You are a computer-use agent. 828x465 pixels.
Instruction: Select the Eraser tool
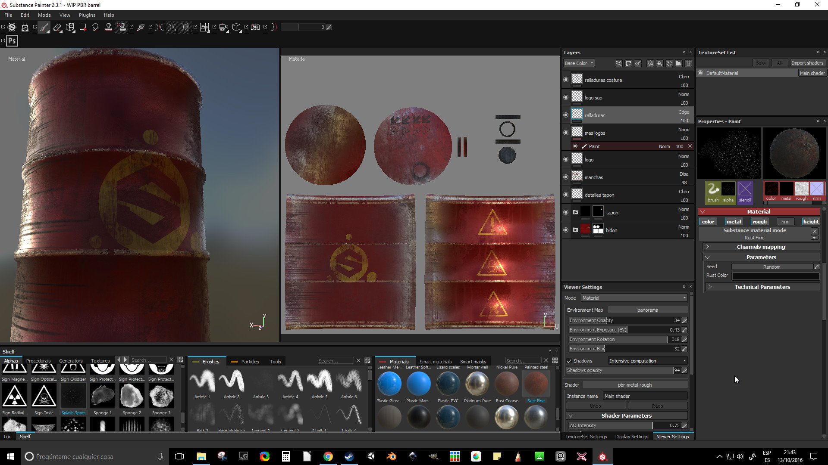click(57, 27)
